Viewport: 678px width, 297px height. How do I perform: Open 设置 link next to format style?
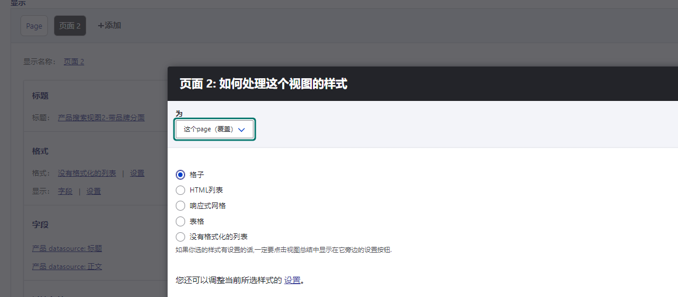pyautogui.click(x=137, y=173)
